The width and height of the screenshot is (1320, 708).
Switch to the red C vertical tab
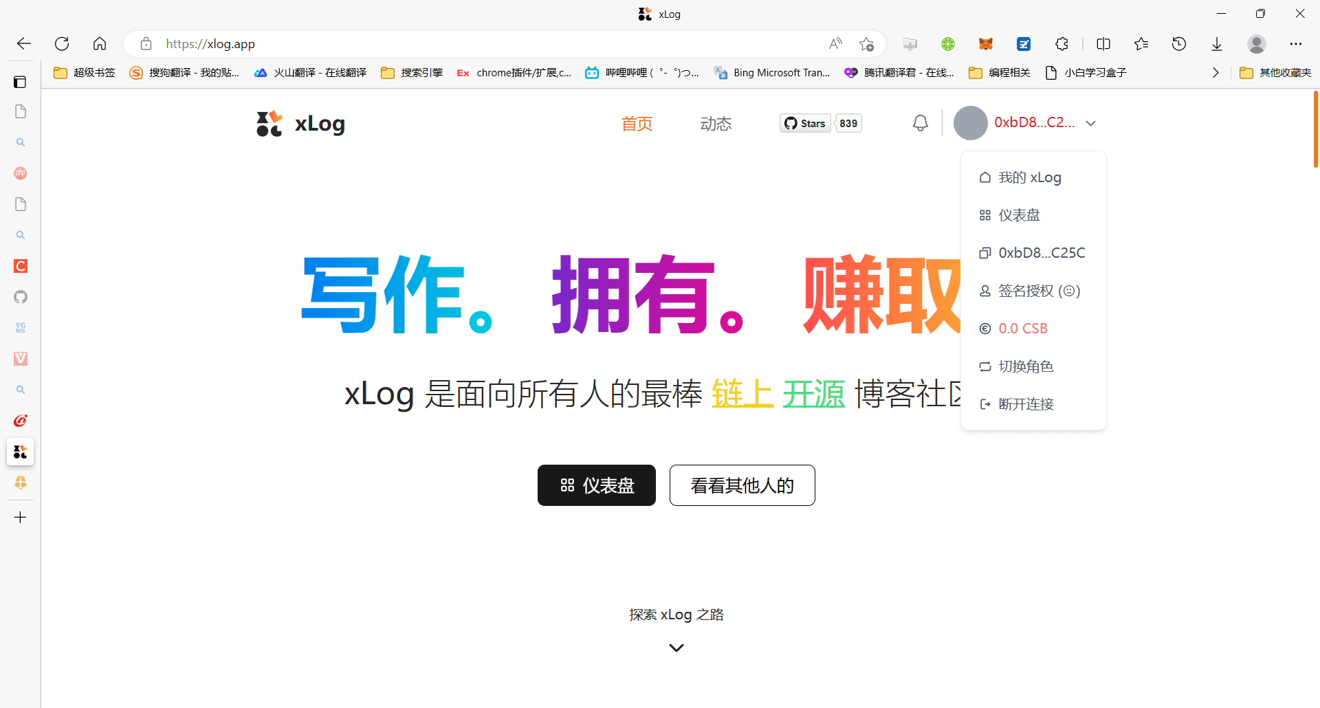[x=21, y=266]
